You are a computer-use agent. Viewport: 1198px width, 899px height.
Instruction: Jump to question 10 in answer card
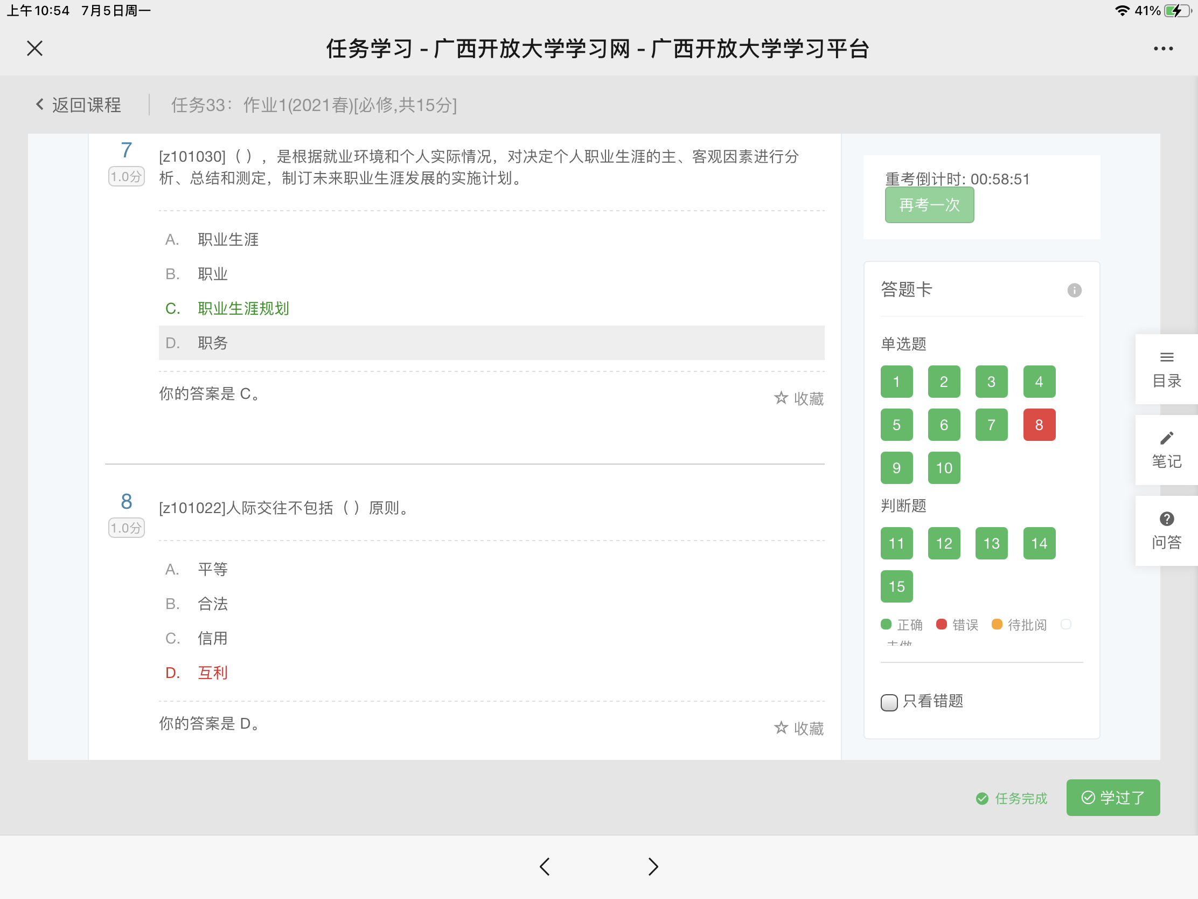pos(943,468)
